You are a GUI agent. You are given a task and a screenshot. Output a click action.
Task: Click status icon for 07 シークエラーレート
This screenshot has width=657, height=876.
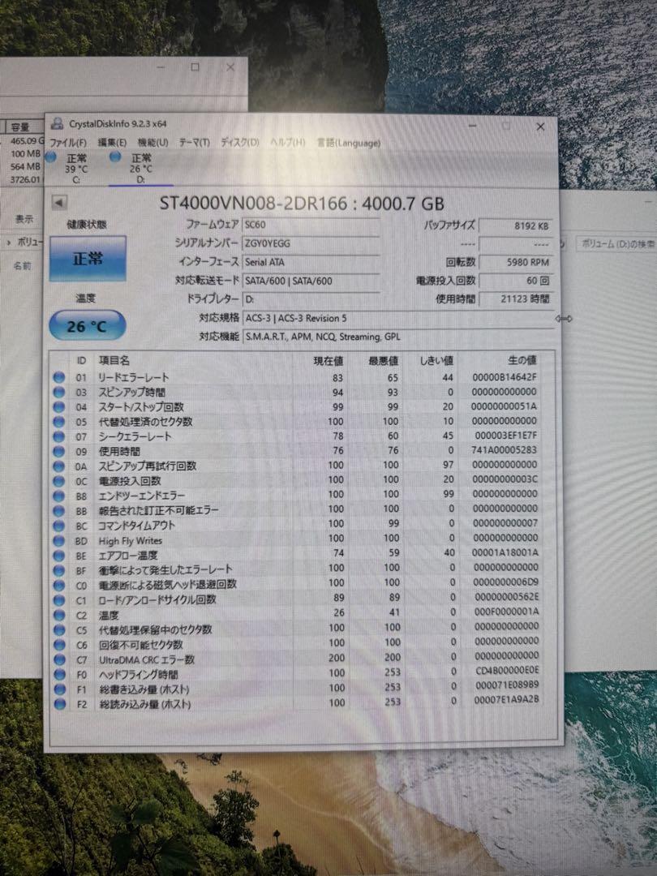click(58, 436)
